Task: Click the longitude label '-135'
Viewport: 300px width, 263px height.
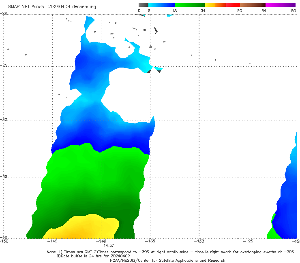Action: pyautogui.click(x=150, y=241)
